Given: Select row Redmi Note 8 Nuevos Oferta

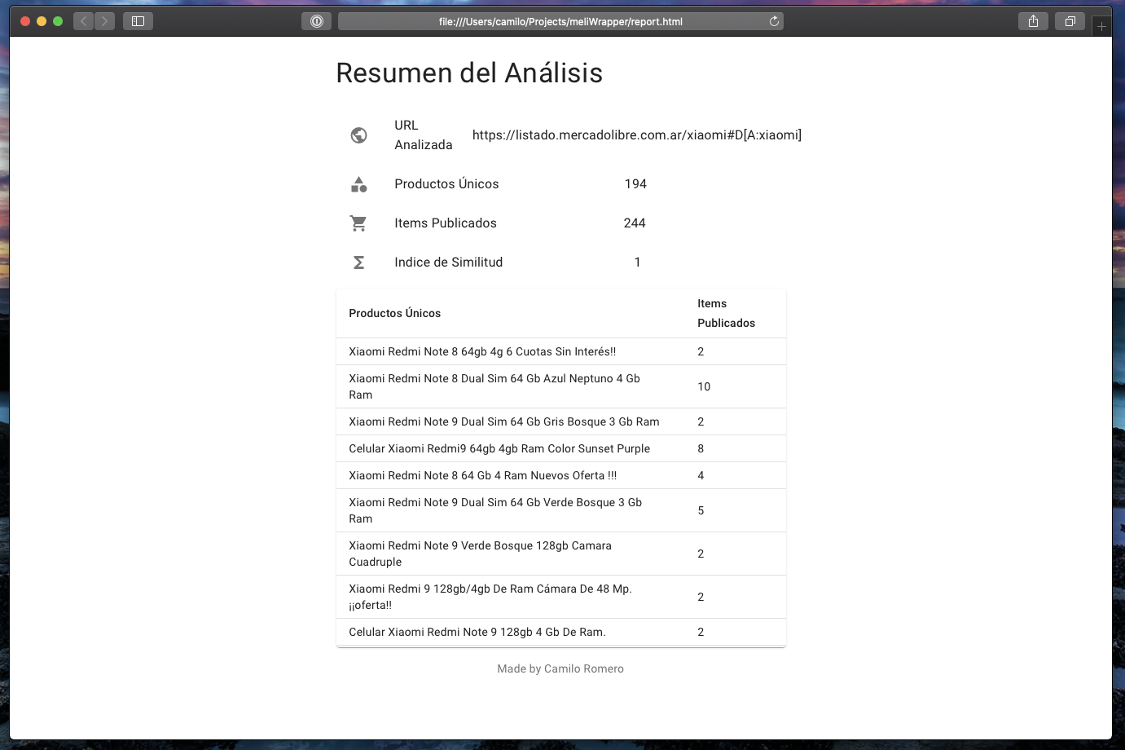Looking at the screenshot, I should 560,475.
